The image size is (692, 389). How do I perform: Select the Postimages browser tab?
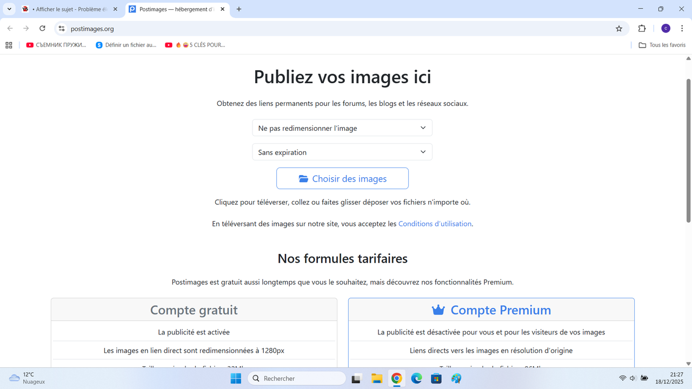coord(173,9)
